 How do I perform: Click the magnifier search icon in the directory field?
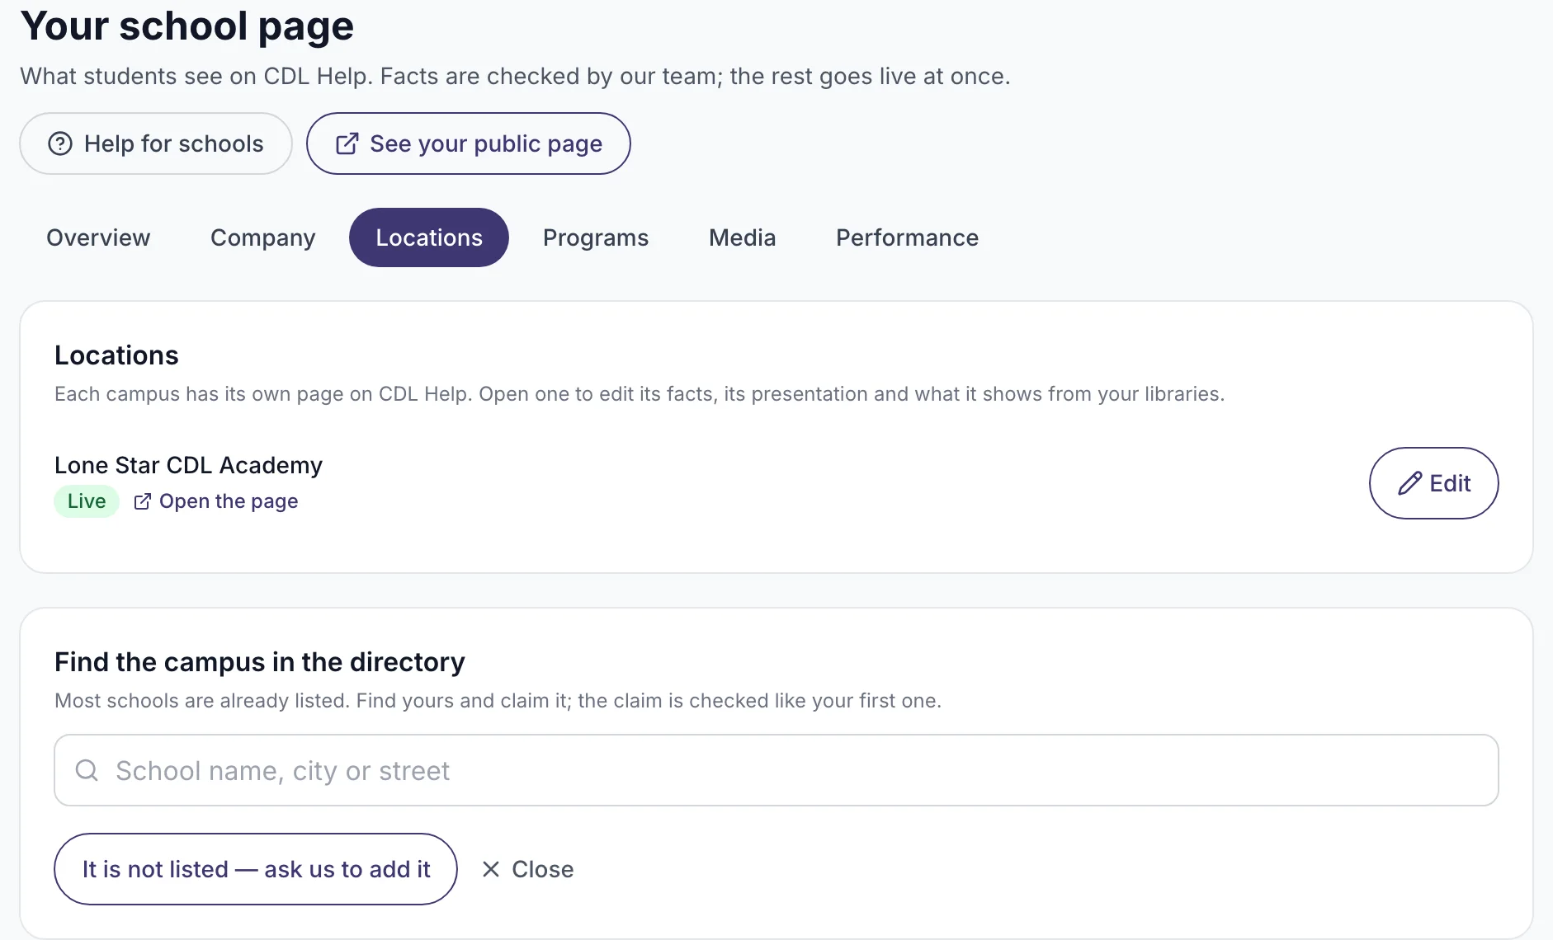click(x=87, y=770)
